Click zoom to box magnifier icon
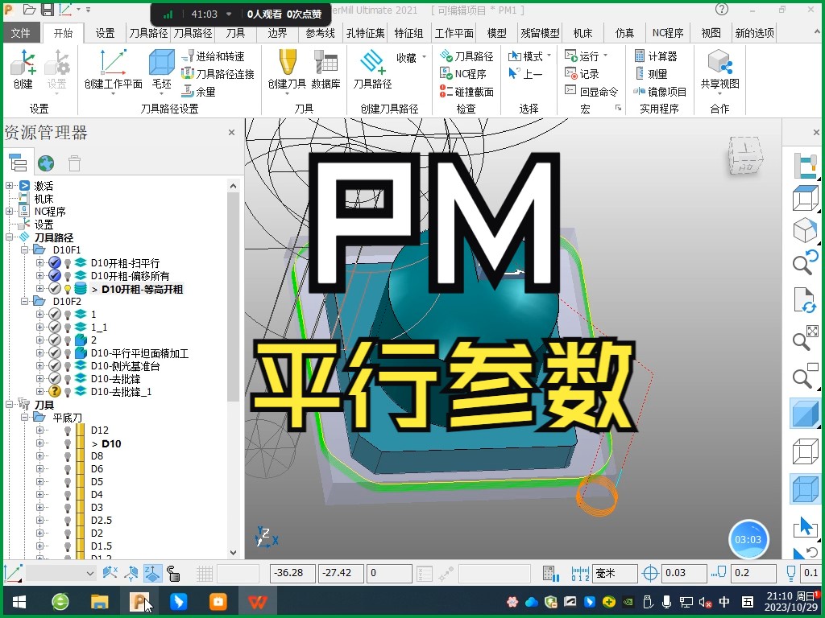 [805, 377]
